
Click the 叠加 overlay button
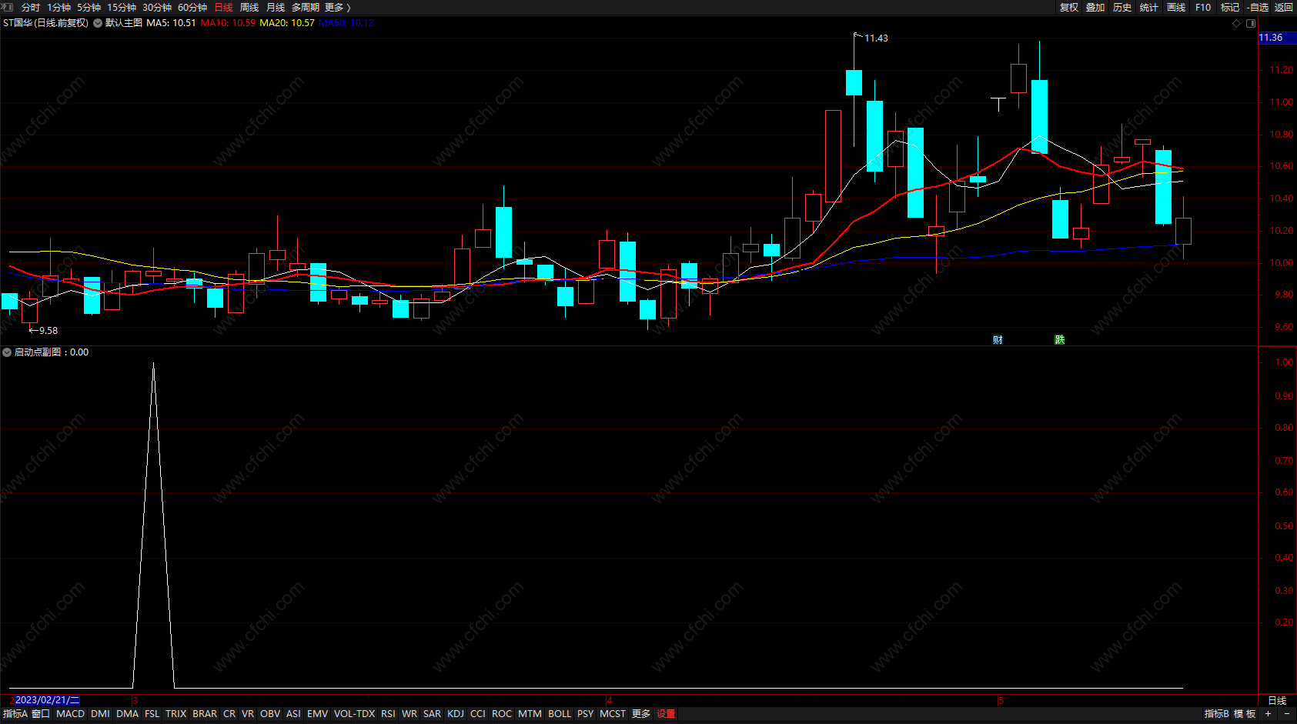1095,7
